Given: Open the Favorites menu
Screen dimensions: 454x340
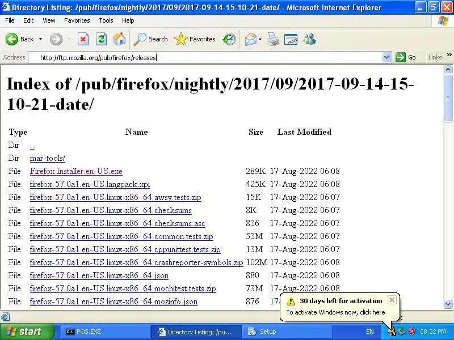Looking at the screenshot, I should pyautogui.click(x=77, y=20).
